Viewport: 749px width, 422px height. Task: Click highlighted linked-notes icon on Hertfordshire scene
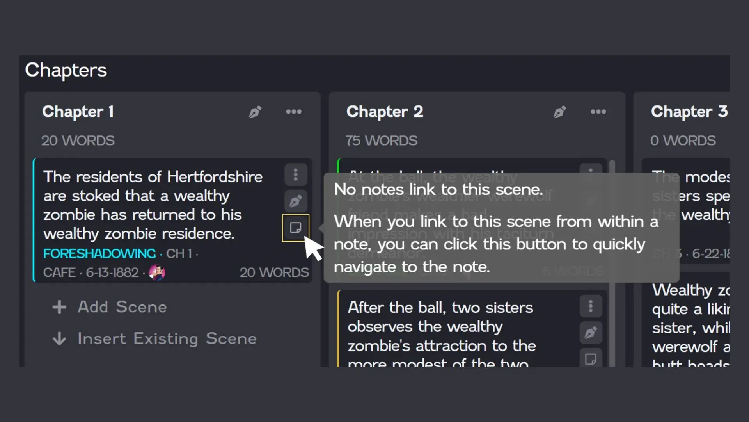(x=296, y=228)
